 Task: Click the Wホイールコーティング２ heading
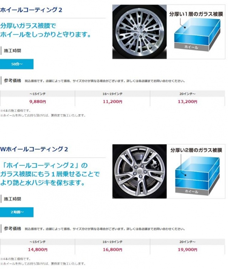[34, 149]
